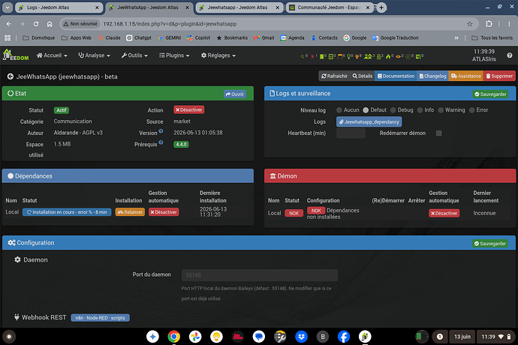518x345 pixels.
Task: Bookmark this page with the star icon
Action: (470, 24)
